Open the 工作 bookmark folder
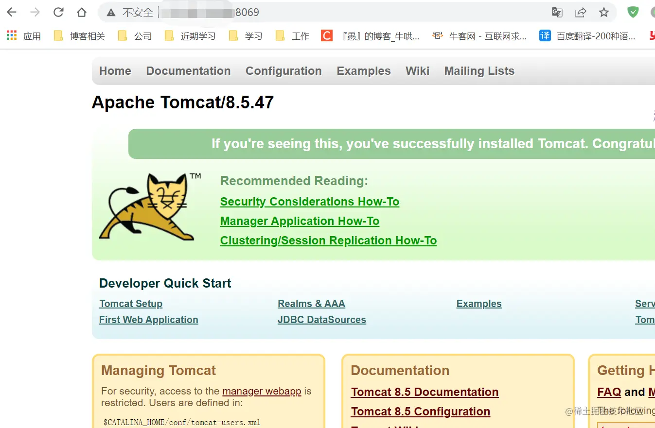The width and height of the screenshot is (655, 428). pyautogui.click(x=292, y=36)
